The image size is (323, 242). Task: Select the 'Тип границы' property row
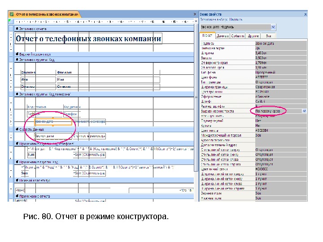[253, 82]
